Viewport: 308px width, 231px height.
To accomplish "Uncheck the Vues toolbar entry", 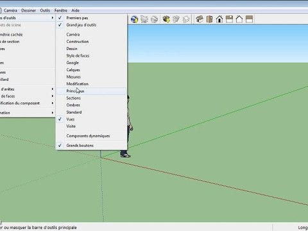I will (x=91, y=119).
